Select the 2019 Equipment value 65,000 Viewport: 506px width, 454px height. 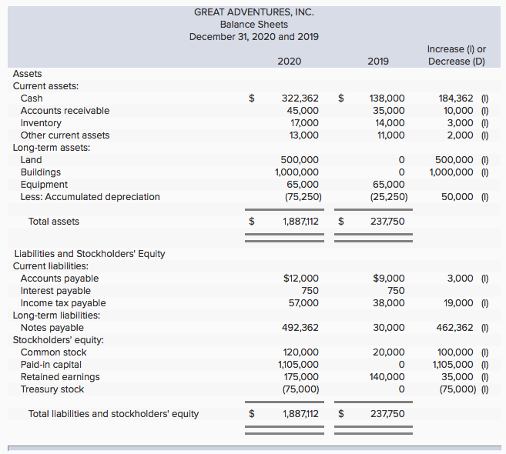388,185
